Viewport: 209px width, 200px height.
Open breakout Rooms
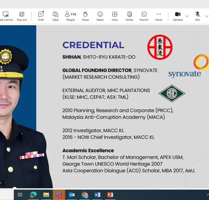click(144, 16)
